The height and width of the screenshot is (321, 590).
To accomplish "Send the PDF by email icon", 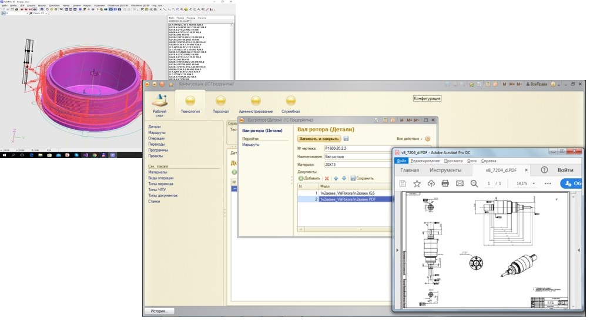I will (x=460, y=183).
